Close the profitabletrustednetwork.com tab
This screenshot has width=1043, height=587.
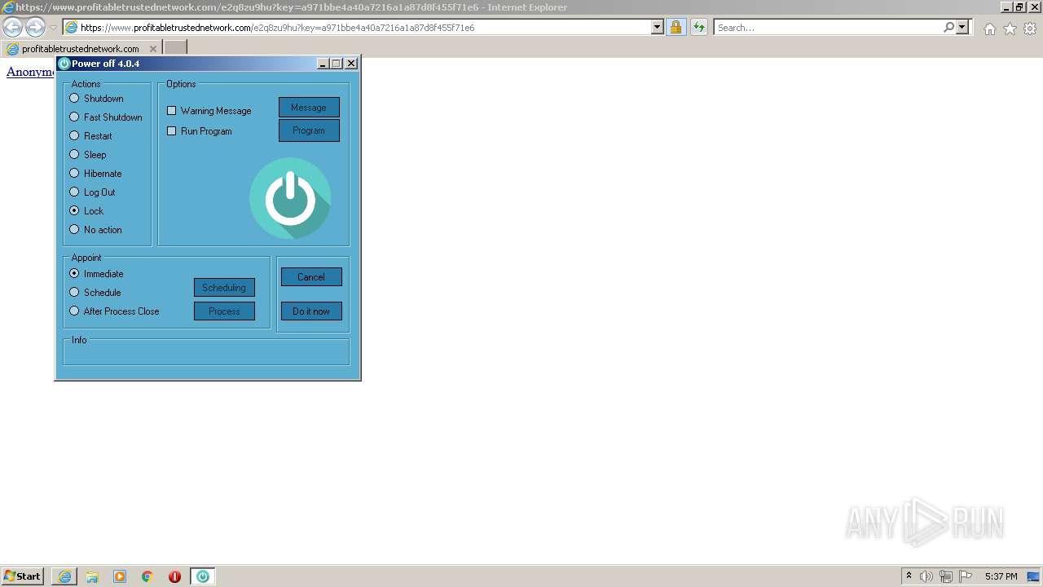coord(153,49)
